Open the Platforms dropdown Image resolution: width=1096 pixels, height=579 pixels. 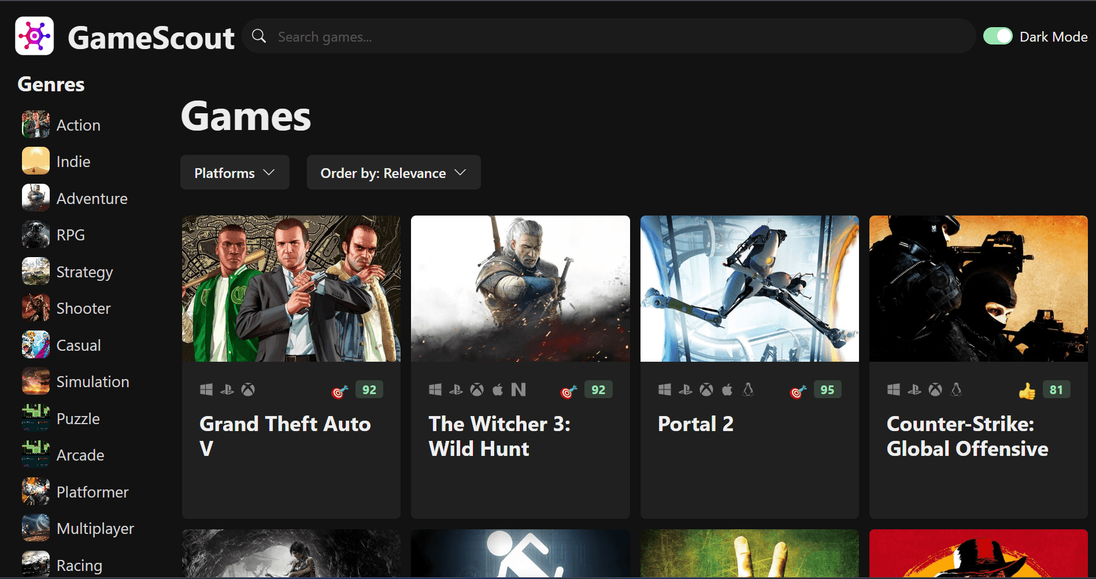(235, 173)
